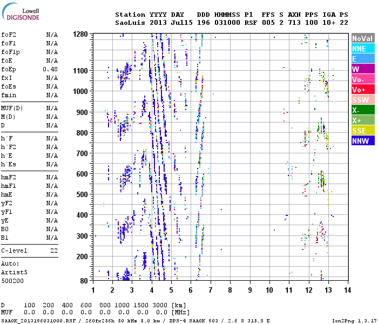The height and width of the screenshot is (324, 378).
Task: Click the SSW legend swatch
Action: (x=363, y=100)
